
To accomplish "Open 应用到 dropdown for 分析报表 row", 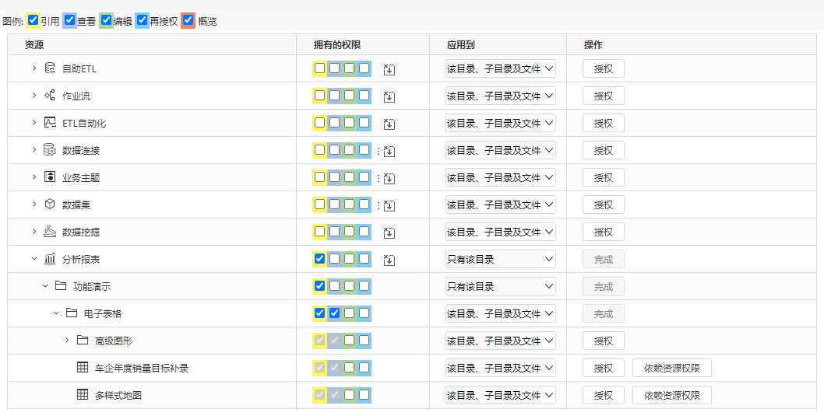I will click(x=500, y=259).
